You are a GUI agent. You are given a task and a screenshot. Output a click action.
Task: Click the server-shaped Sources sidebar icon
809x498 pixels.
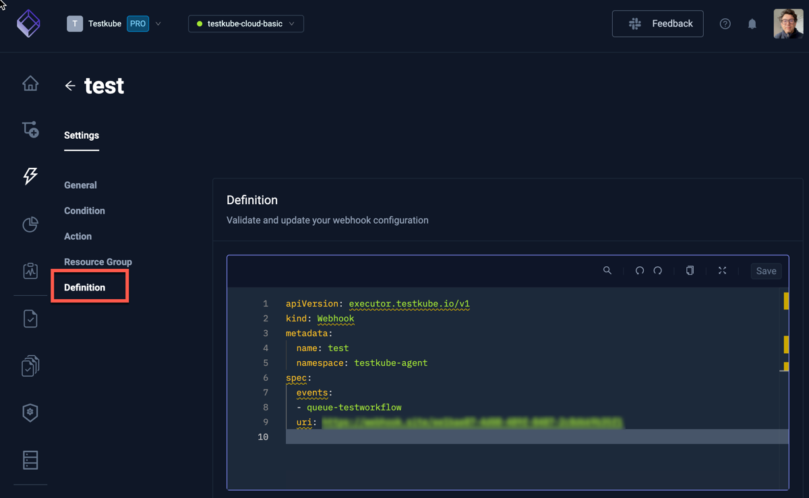point(30,460)
